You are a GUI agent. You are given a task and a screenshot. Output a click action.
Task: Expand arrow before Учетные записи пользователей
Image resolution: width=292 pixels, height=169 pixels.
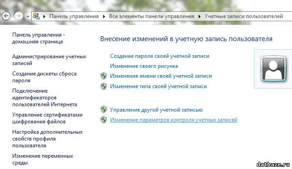pyautogui.click(x=200, y=16)
